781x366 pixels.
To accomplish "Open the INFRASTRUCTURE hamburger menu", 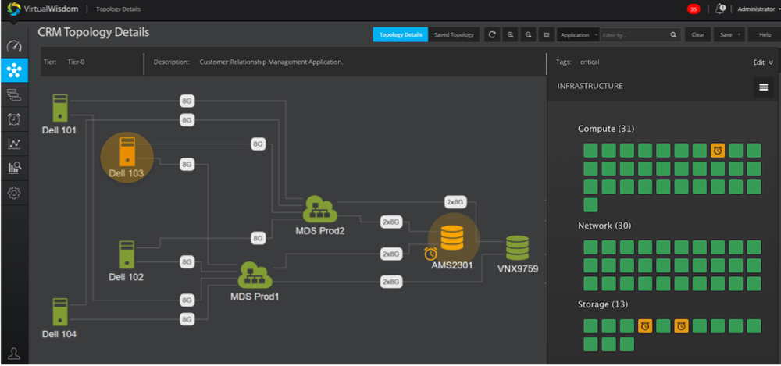I will tap(763, 87).
